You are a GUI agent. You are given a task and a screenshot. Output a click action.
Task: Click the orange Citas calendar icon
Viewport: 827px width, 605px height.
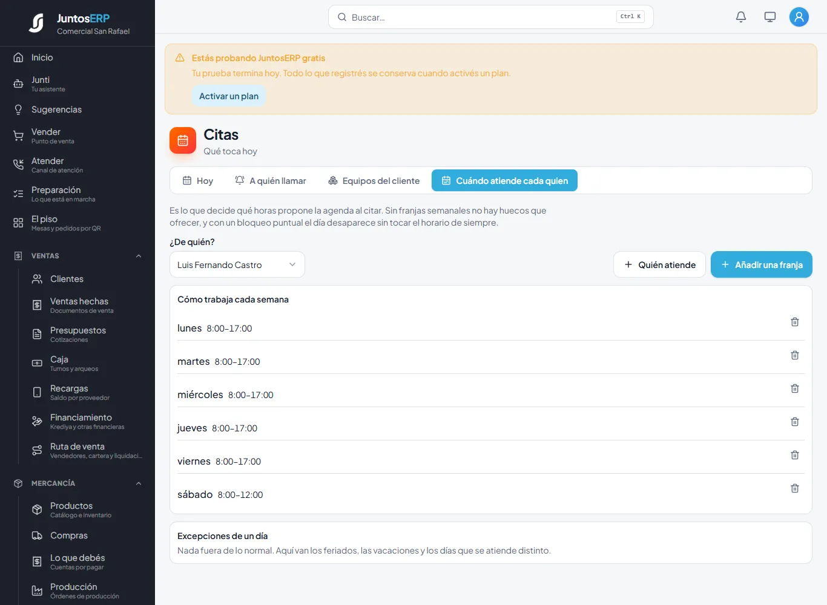click(x=183, y=140)
